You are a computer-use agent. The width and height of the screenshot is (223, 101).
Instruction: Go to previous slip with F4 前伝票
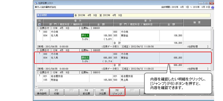click(86, 92)
